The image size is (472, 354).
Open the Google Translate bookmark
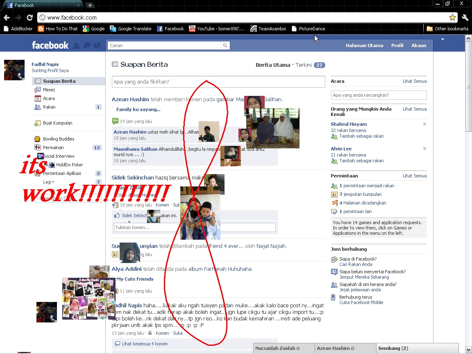pos(131,29)
